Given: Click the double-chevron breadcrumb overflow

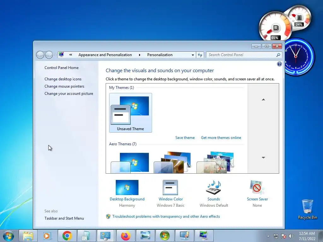Looking at the screenshot, I should 71,55.
